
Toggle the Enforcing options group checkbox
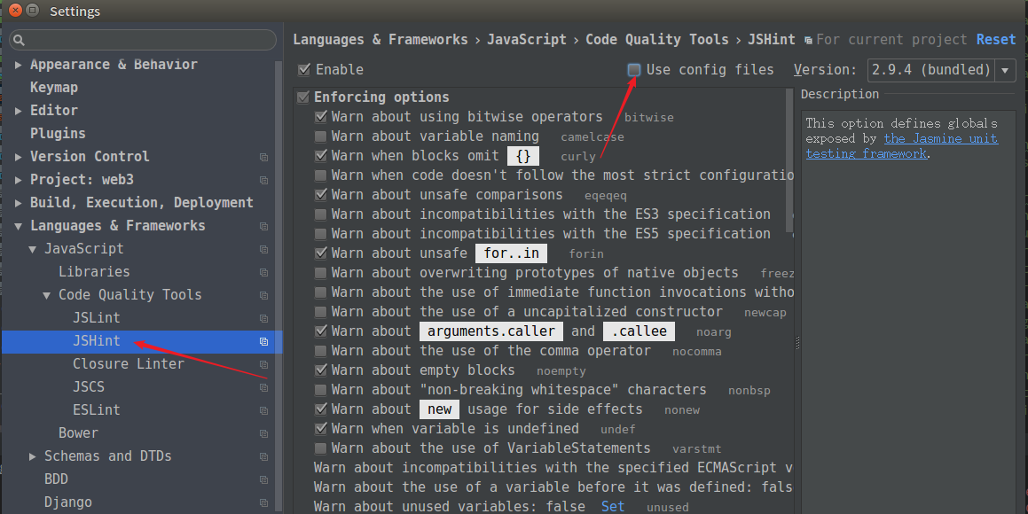(x=302, y=97)
